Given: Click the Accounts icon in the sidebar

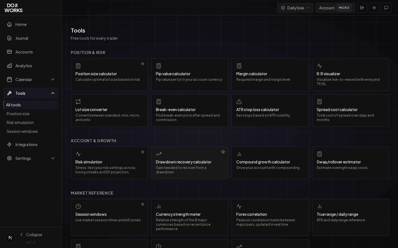Looking at the screenshot, I should click(9, 52).
